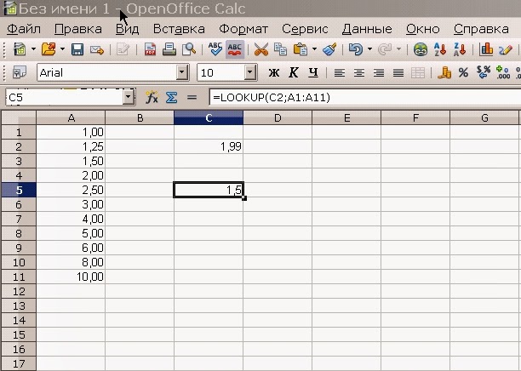Viewport: 521px width, 371px height.
Task: Align cell text right
Action: [379, 72]
